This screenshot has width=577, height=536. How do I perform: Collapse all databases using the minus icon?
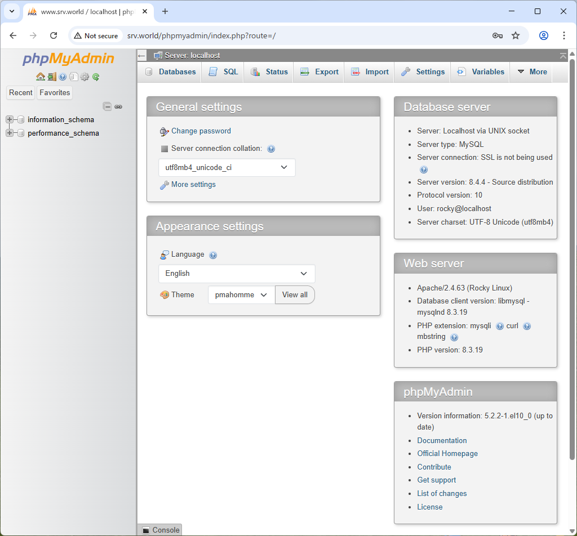[107, 106]
